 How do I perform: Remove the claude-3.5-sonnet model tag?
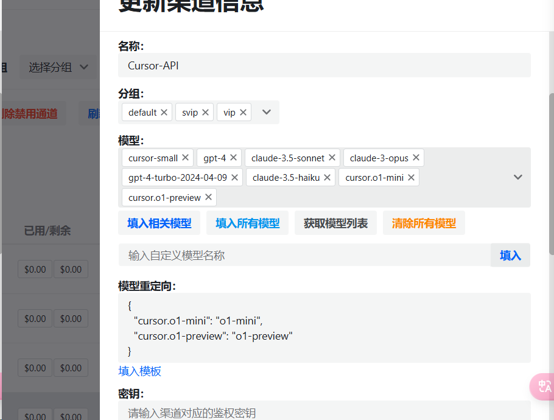coord(332,158)
